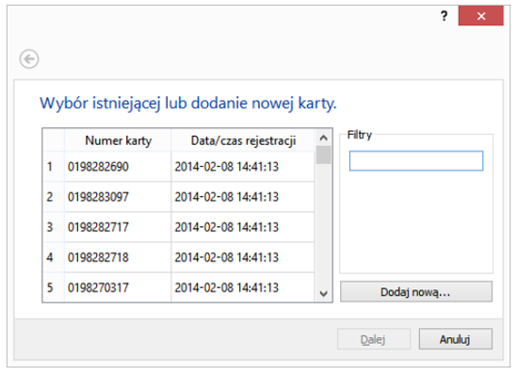Click the back arrow icon
The image size is (518, 374).
[29, 59]
